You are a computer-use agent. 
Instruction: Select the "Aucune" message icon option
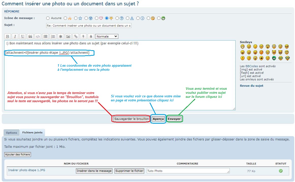(48, 18)
